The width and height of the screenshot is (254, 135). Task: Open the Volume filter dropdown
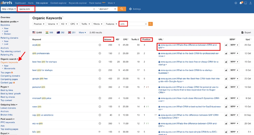click(53, 24)
